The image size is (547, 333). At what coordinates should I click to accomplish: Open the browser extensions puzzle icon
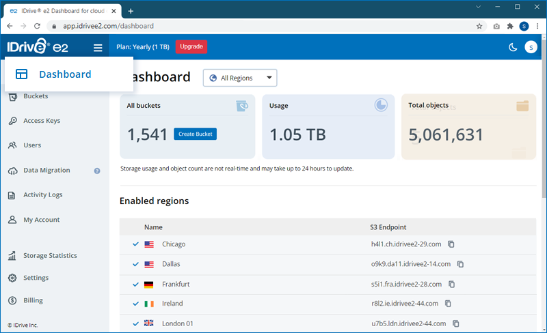pos(510,26)
